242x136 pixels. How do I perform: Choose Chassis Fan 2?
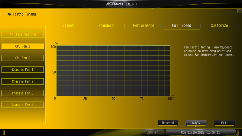tap(23, 81)
